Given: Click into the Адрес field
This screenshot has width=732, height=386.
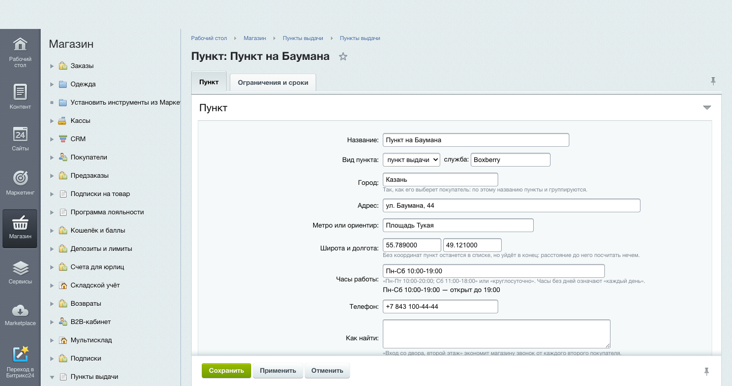Looking at the screenshot, I should (511, 206).
